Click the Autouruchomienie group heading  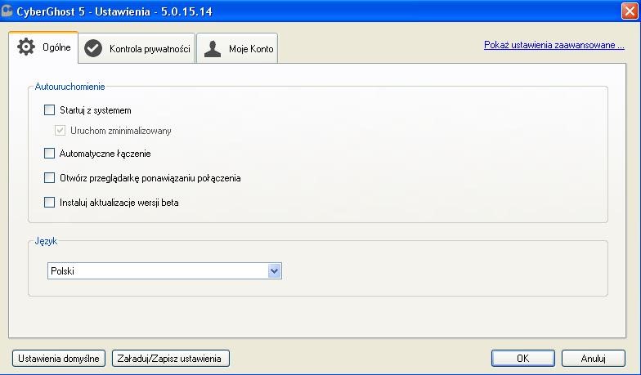[x=70, y=87]
